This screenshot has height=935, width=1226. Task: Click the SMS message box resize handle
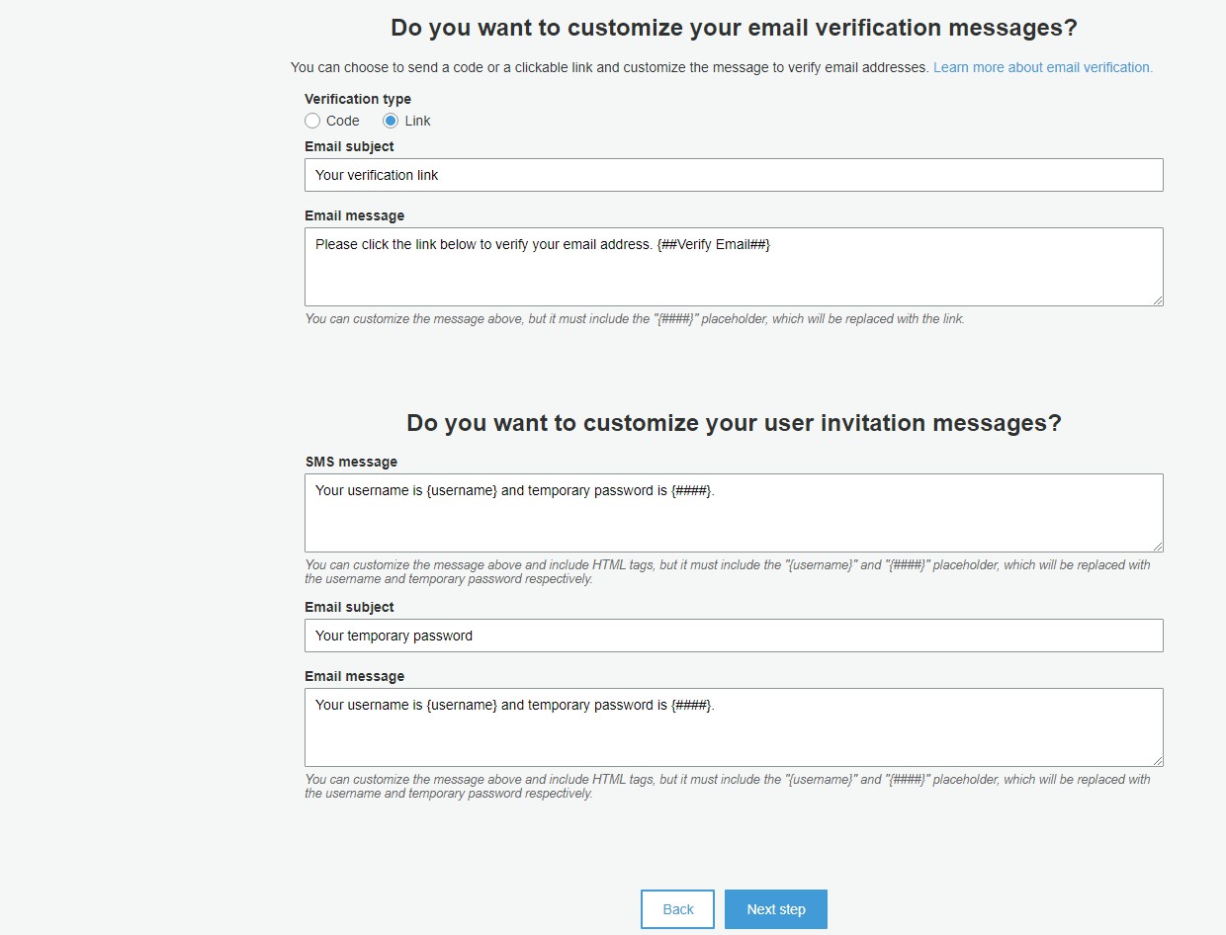[x=1158, y=547]
